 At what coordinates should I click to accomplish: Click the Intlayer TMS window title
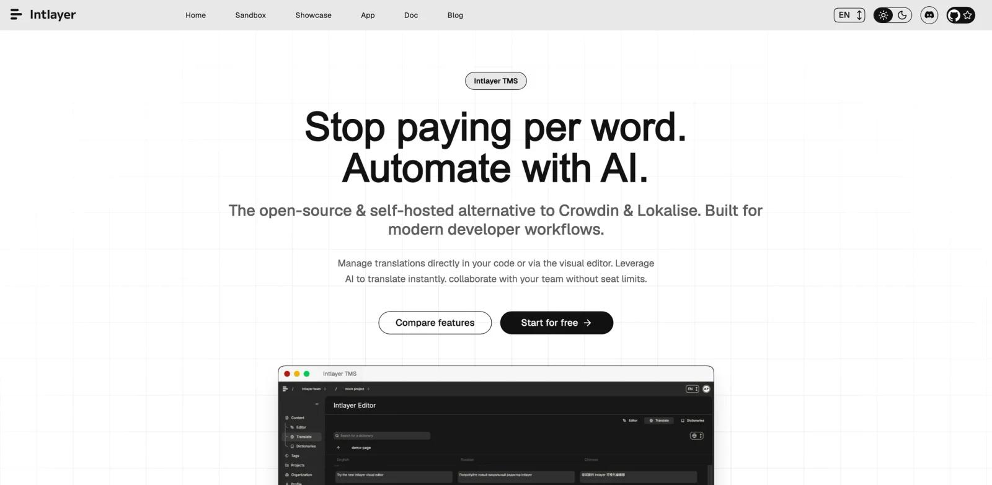coord(340,374)
